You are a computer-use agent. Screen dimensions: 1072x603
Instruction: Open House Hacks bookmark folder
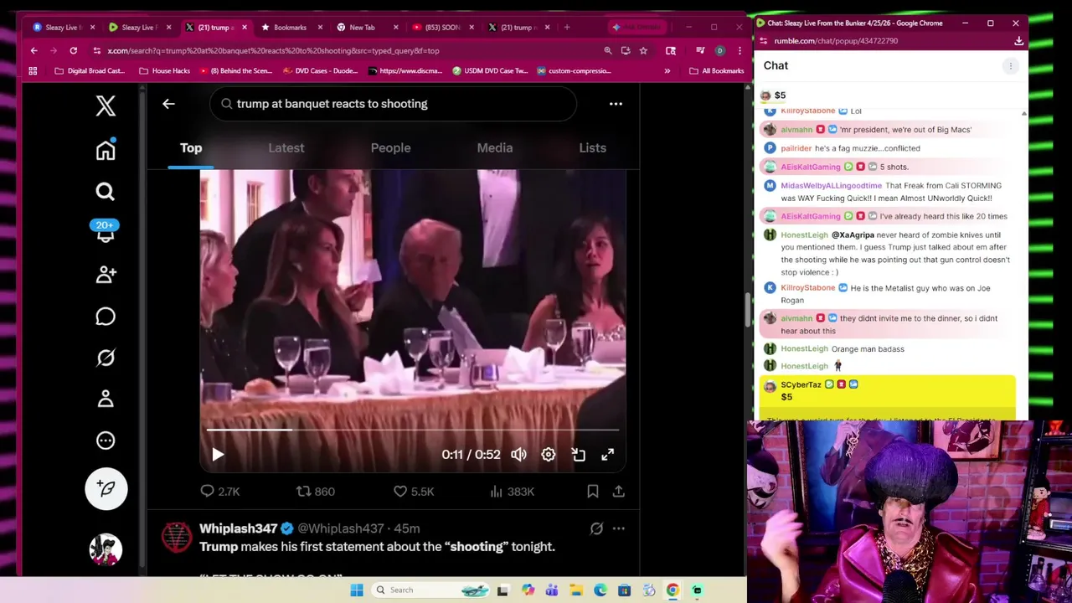(165, 71)
